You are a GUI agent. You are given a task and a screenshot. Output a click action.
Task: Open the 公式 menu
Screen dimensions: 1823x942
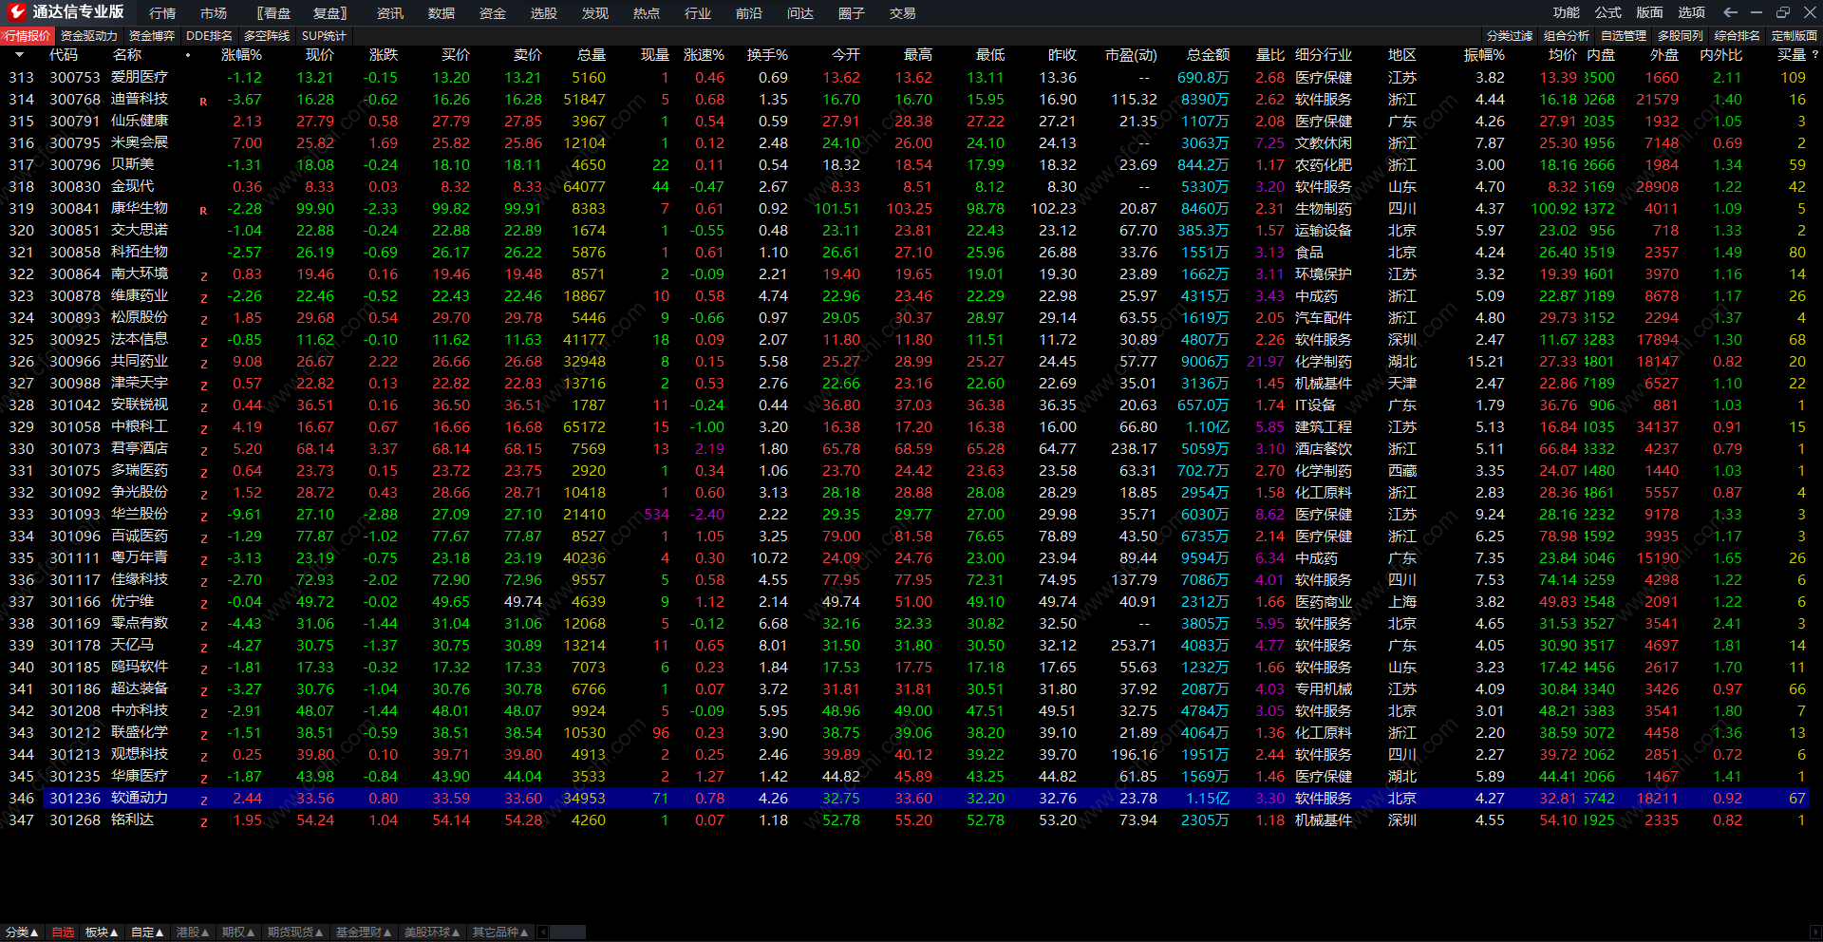(x=1608, y=12)
